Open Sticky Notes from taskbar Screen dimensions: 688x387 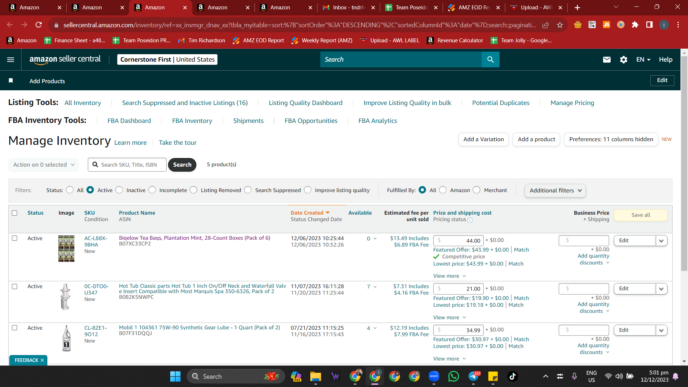(x=493, y=376)
